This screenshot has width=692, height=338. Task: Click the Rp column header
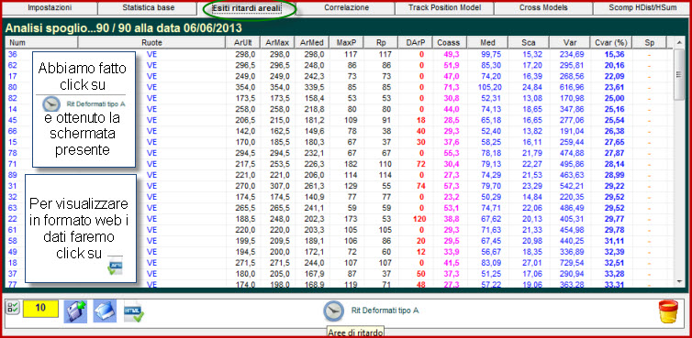(381, 43)
